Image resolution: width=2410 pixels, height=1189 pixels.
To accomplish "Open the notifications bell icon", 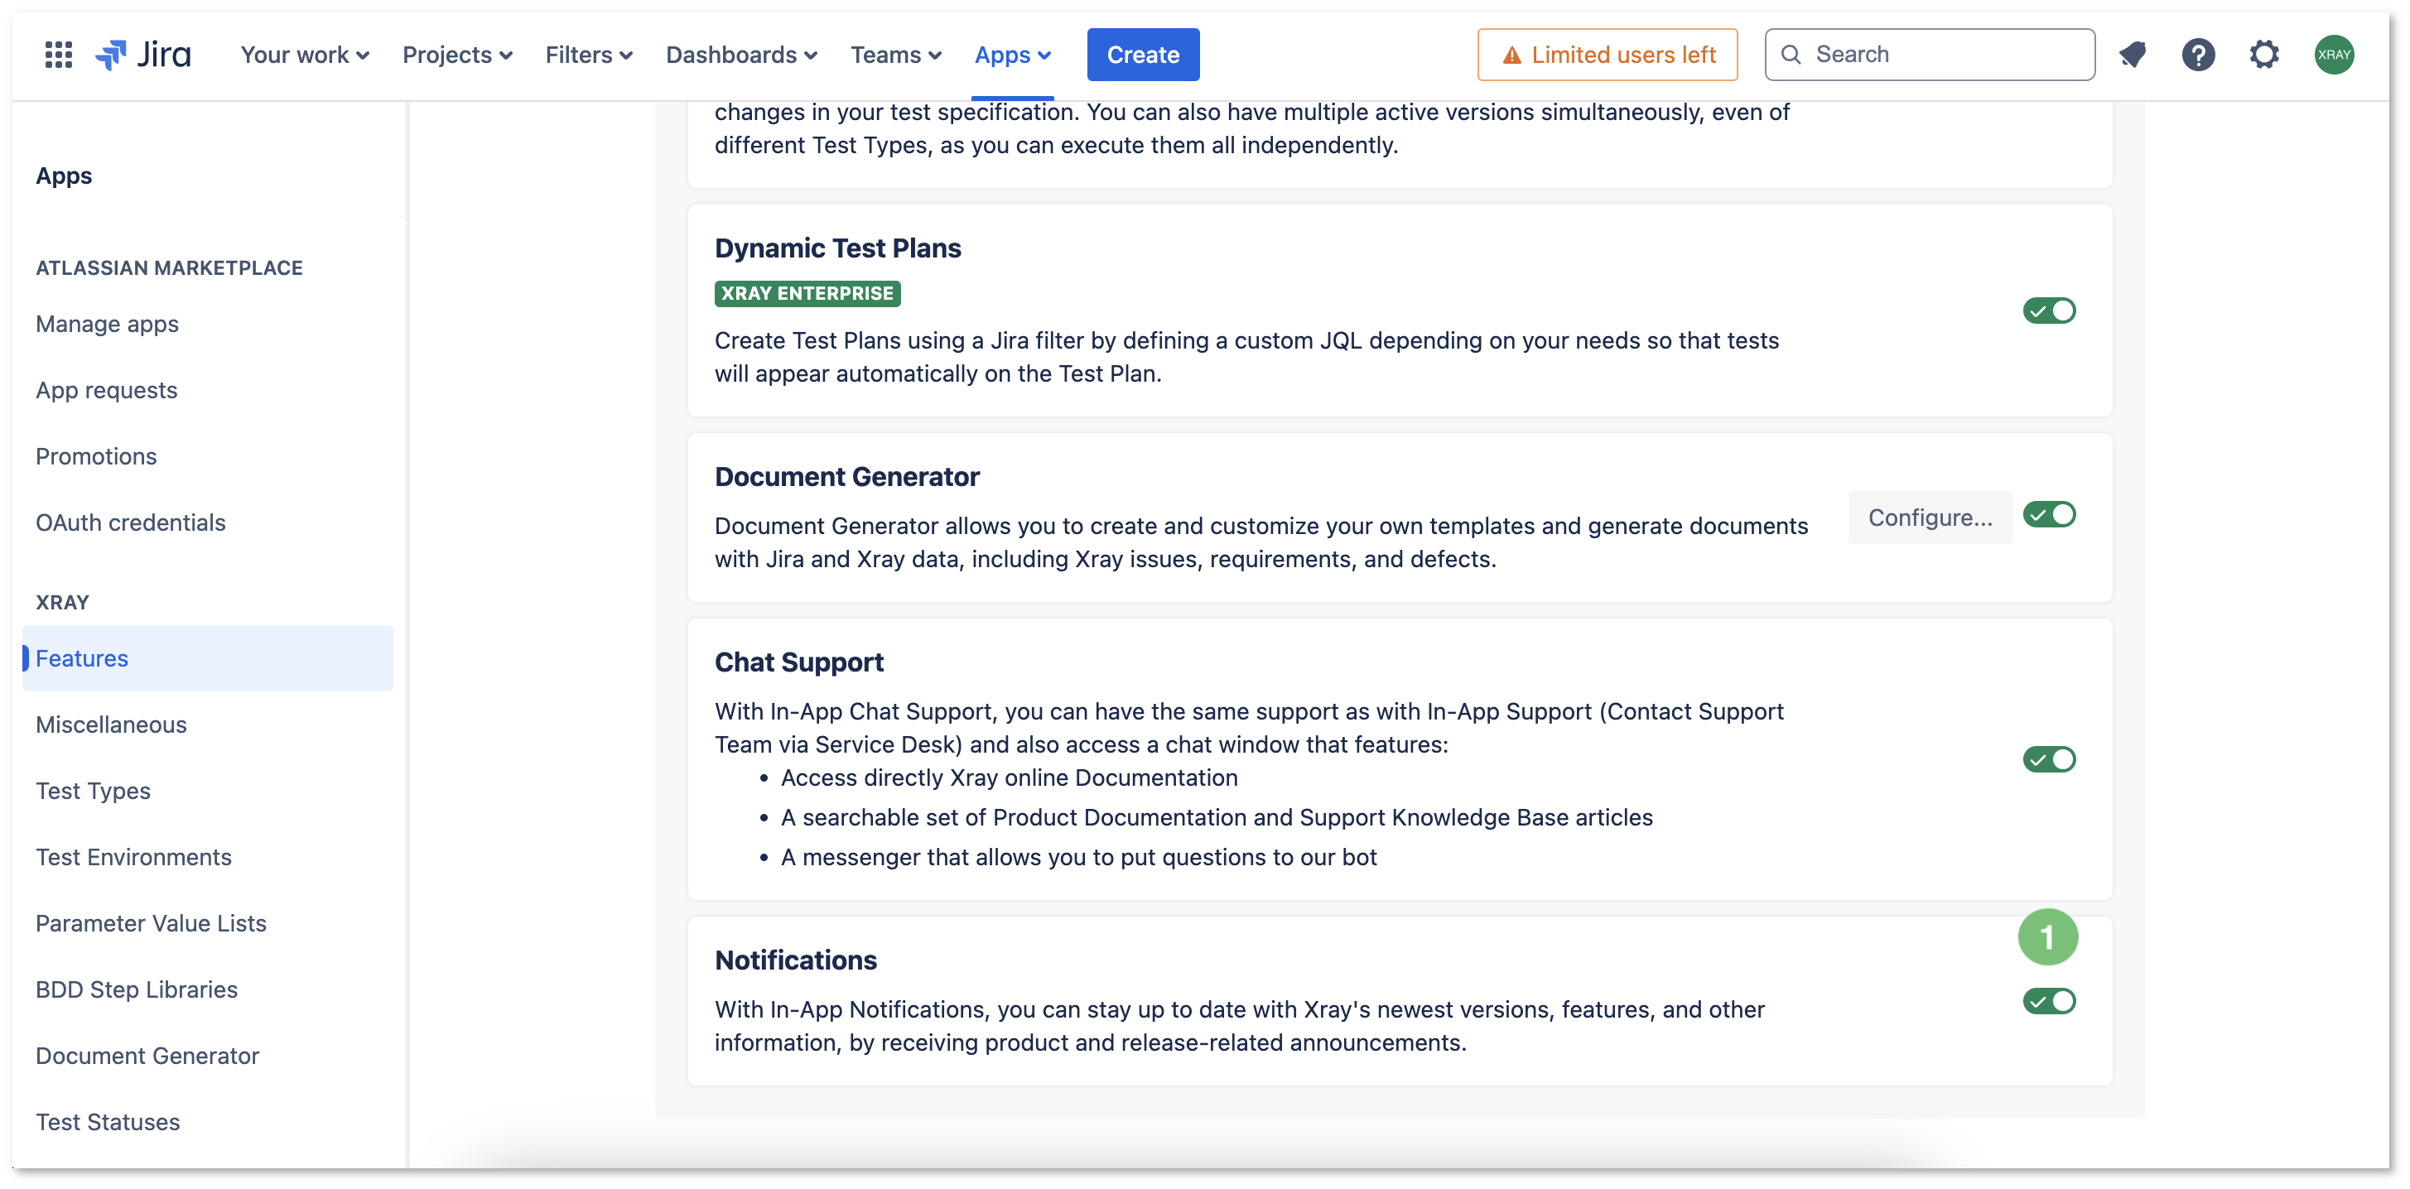I will (x=2132, y=55).
